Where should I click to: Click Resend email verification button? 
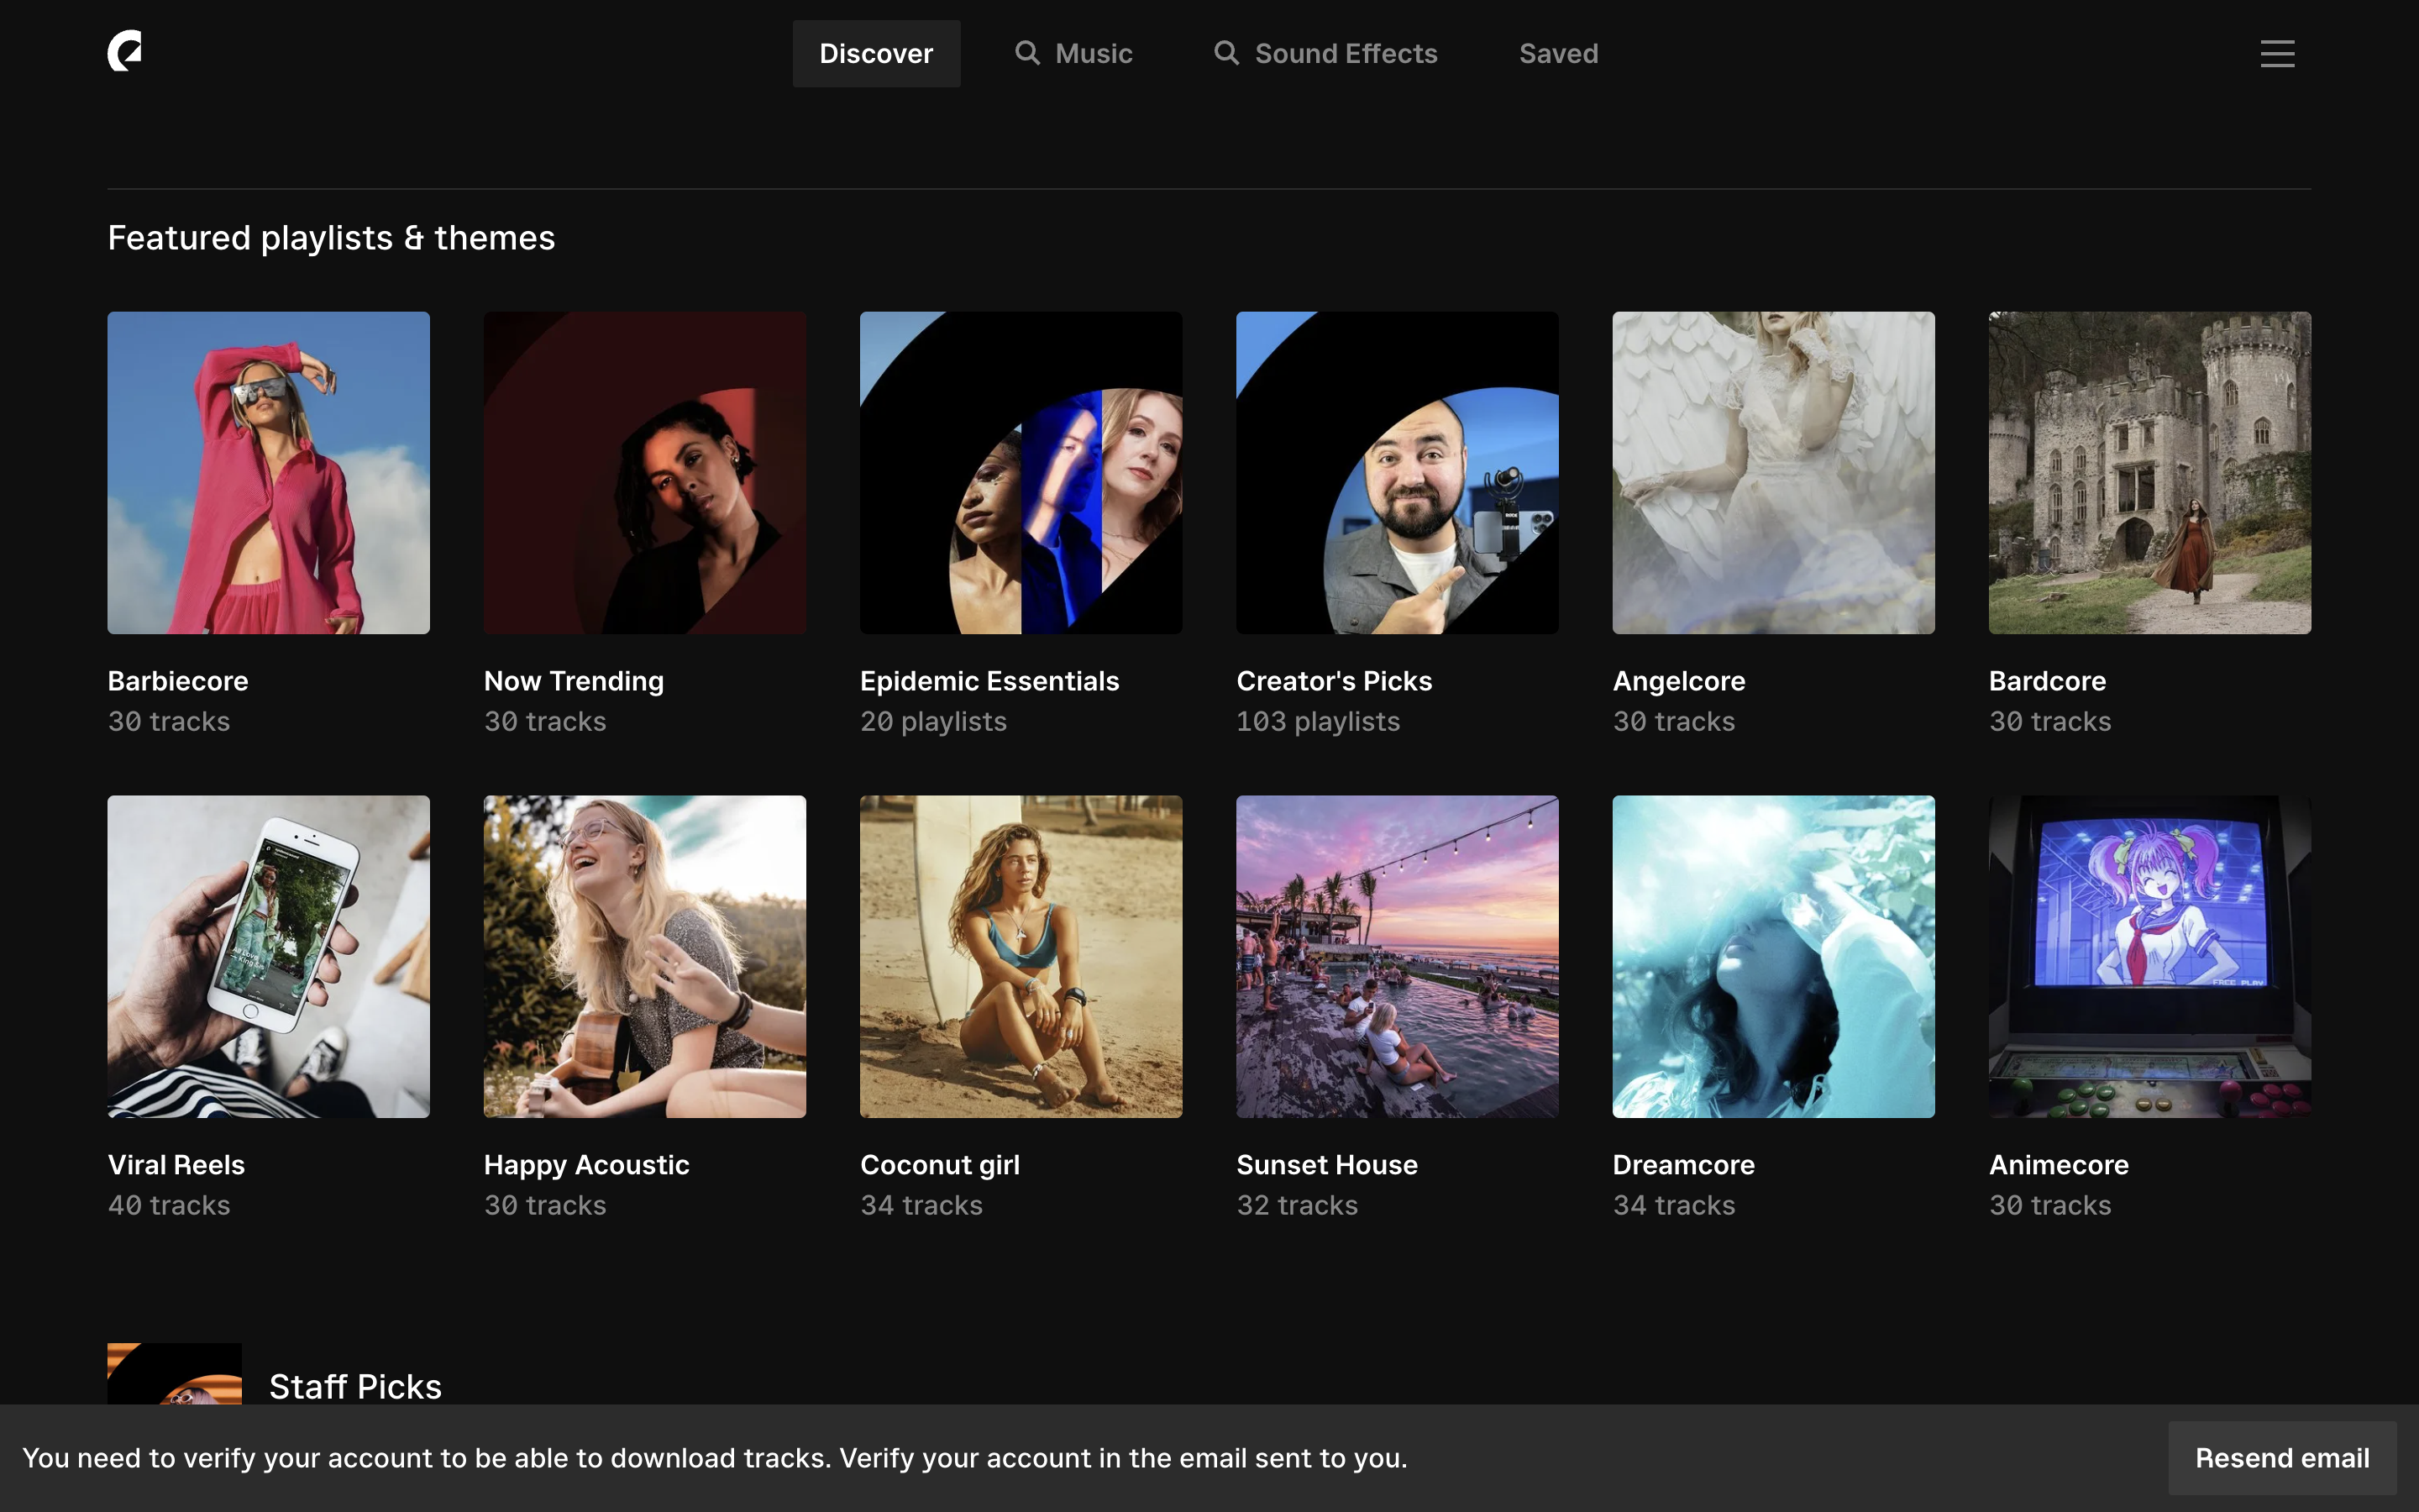2285,1458
